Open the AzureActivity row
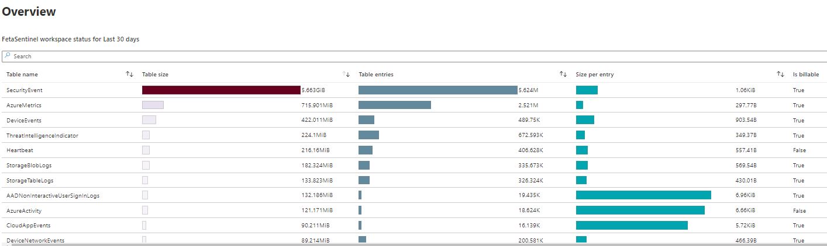This screenshot has height=246, width=827. (24, 210)
